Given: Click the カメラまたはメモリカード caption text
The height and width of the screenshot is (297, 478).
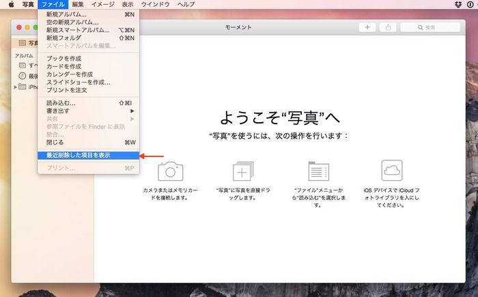Looking at the screenshot, I should coord(170,194).
